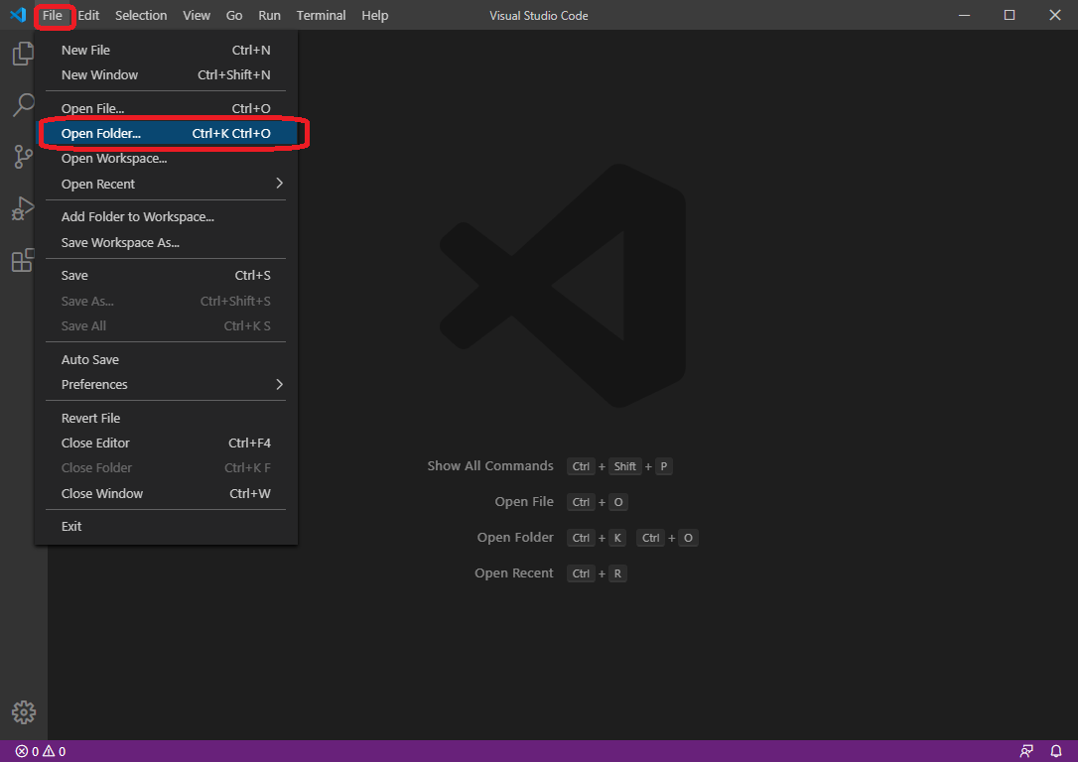Click the File menu
The width and height of the screenshot is (1078, 762).
[x=53, y=15]
